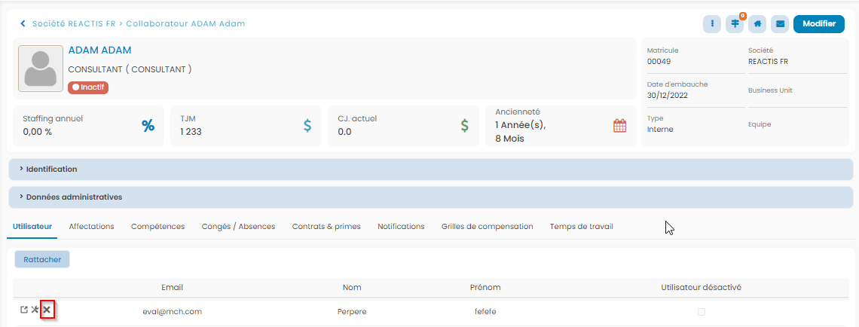Remove user with the X icon
Screen dimensions: 859x327
click(x=47, y=310)
